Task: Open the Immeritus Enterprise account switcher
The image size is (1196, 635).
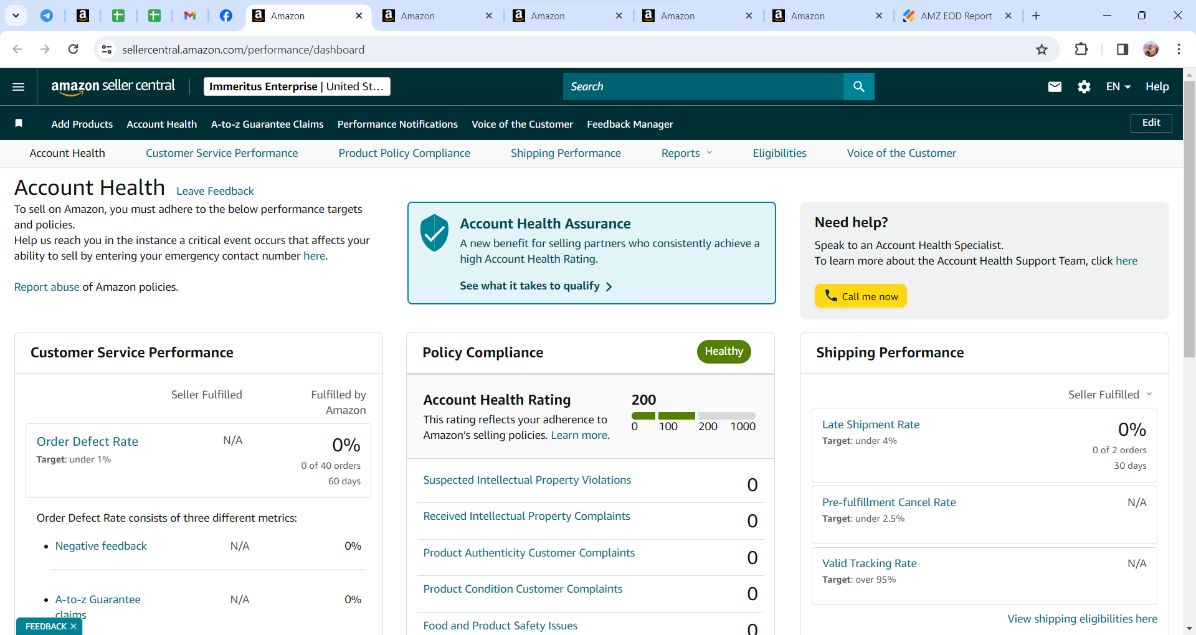Action: [x=297, y=87]
